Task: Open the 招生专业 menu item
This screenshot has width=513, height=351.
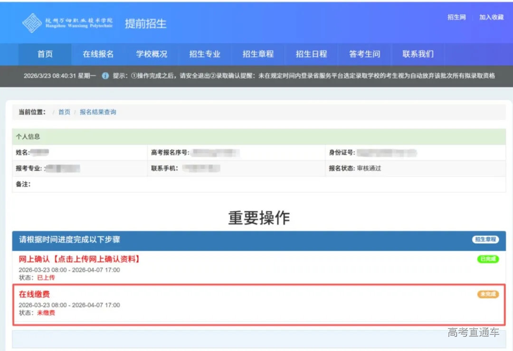Action: click(x=205, y=54)
